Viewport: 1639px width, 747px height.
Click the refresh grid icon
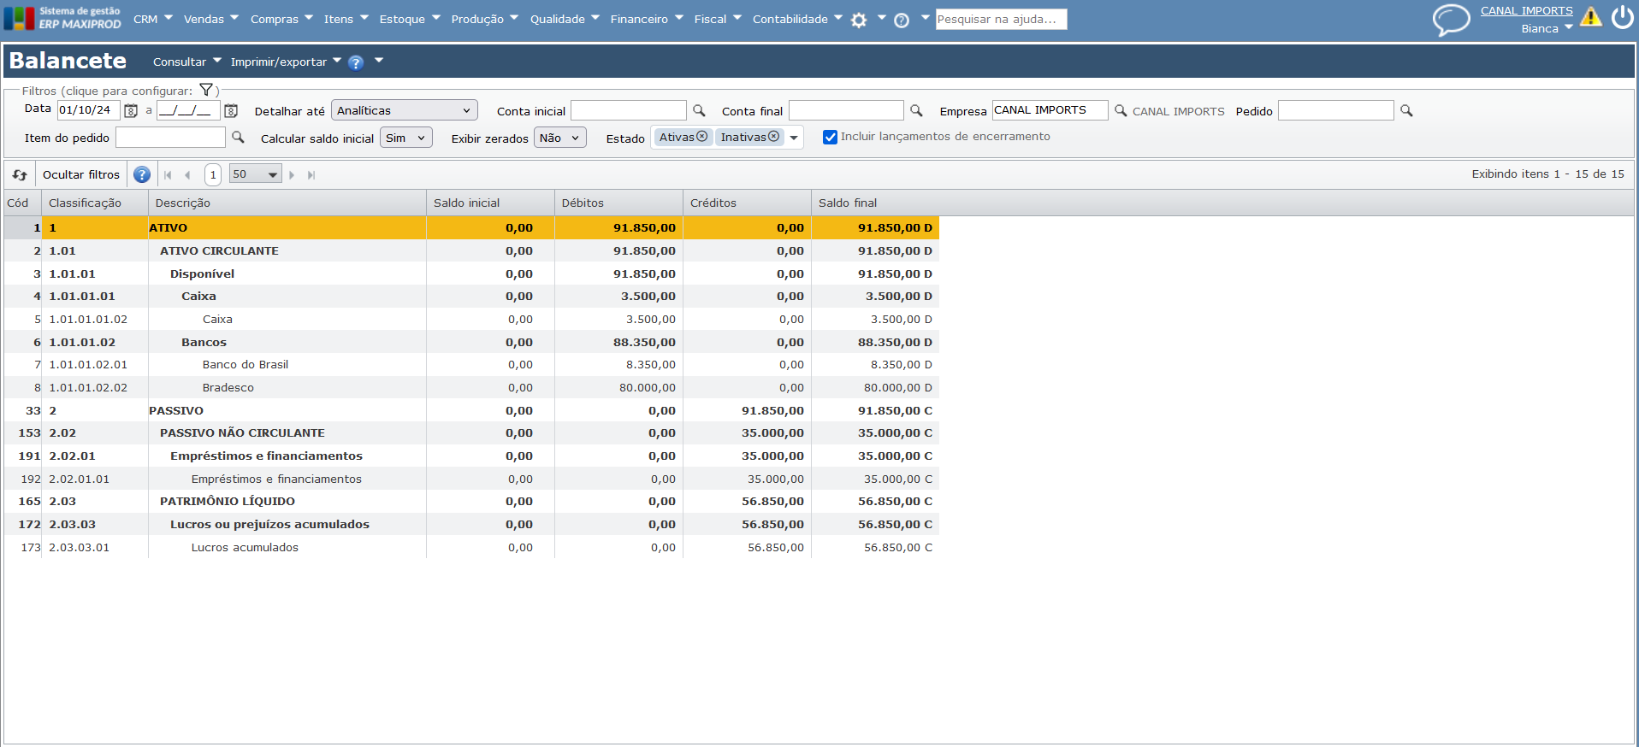[20, 175]
